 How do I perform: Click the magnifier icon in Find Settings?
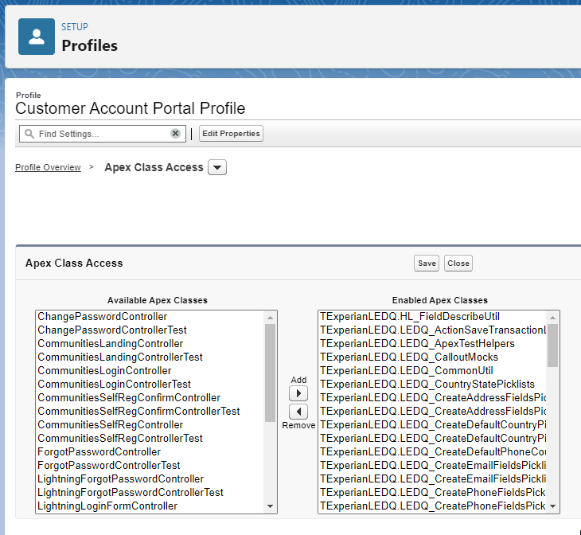point(29,134)
